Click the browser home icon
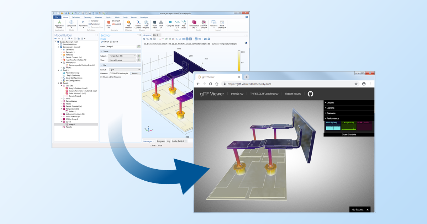 click(217, 84)
